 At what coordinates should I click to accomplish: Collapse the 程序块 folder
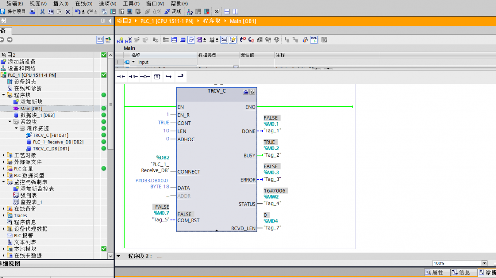pos(4,95)
